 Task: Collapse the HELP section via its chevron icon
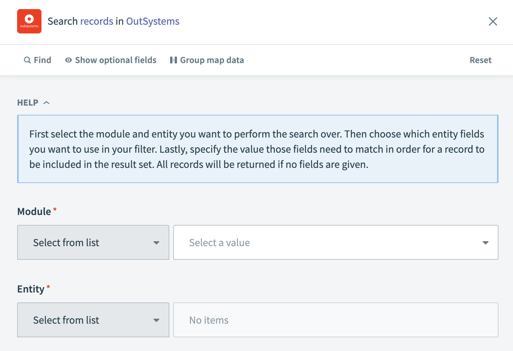click(46, 102)
